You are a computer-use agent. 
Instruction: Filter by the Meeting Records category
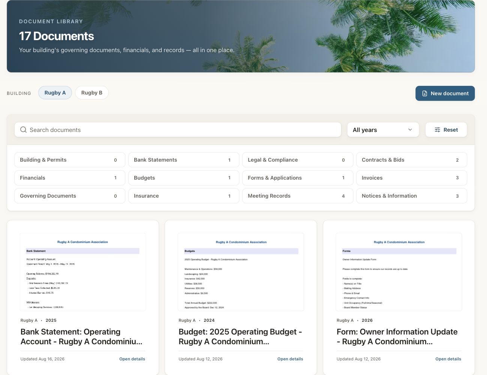(x=298, y=196)
